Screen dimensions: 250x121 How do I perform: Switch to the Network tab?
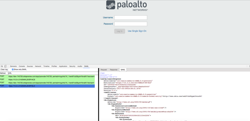(x=38, y=66)
